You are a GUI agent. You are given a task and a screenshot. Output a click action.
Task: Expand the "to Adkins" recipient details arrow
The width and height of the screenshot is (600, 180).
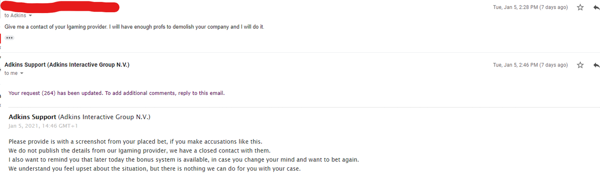(x=30, y=15)
